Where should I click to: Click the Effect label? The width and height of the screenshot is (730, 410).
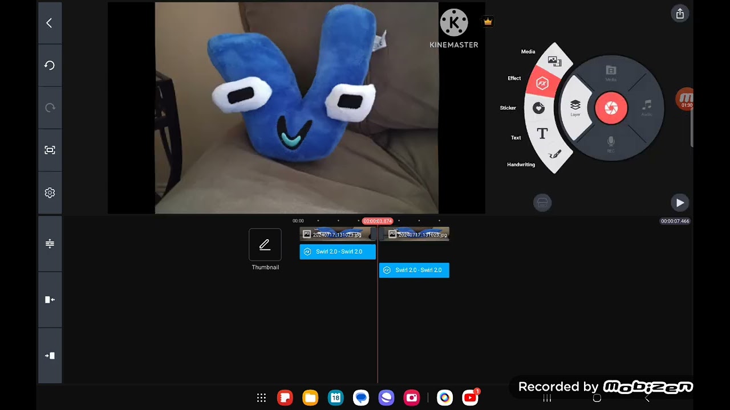pyautogui.click(x=514, y=79)
